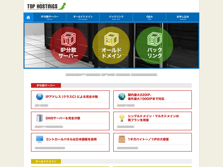Click the SEO intro text below banner

[111, 75]
